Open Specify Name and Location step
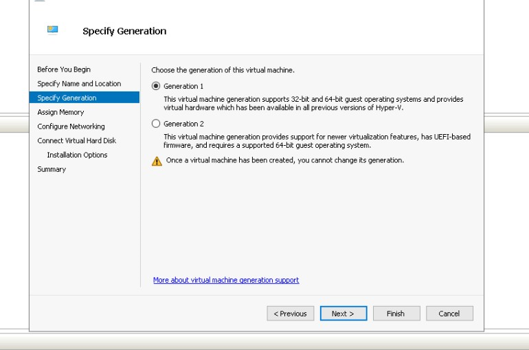 tap(79, 84)
